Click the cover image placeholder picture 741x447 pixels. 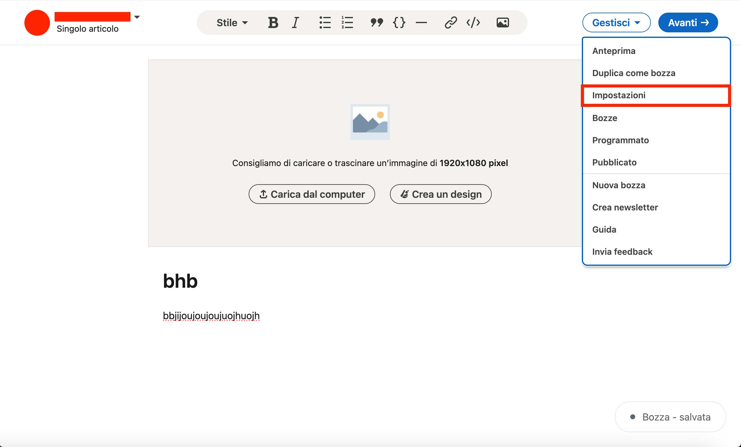[x=370, y=122]
